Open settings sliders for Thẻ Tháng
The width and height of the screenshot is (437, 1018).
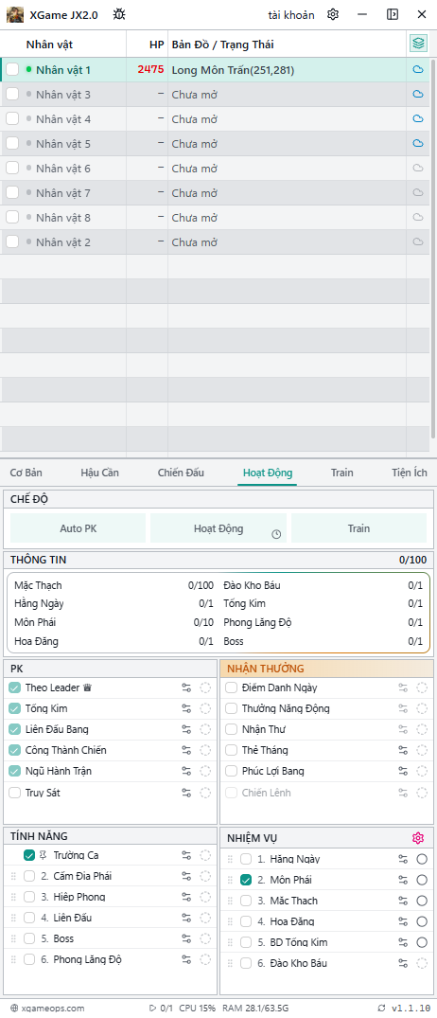403,750
